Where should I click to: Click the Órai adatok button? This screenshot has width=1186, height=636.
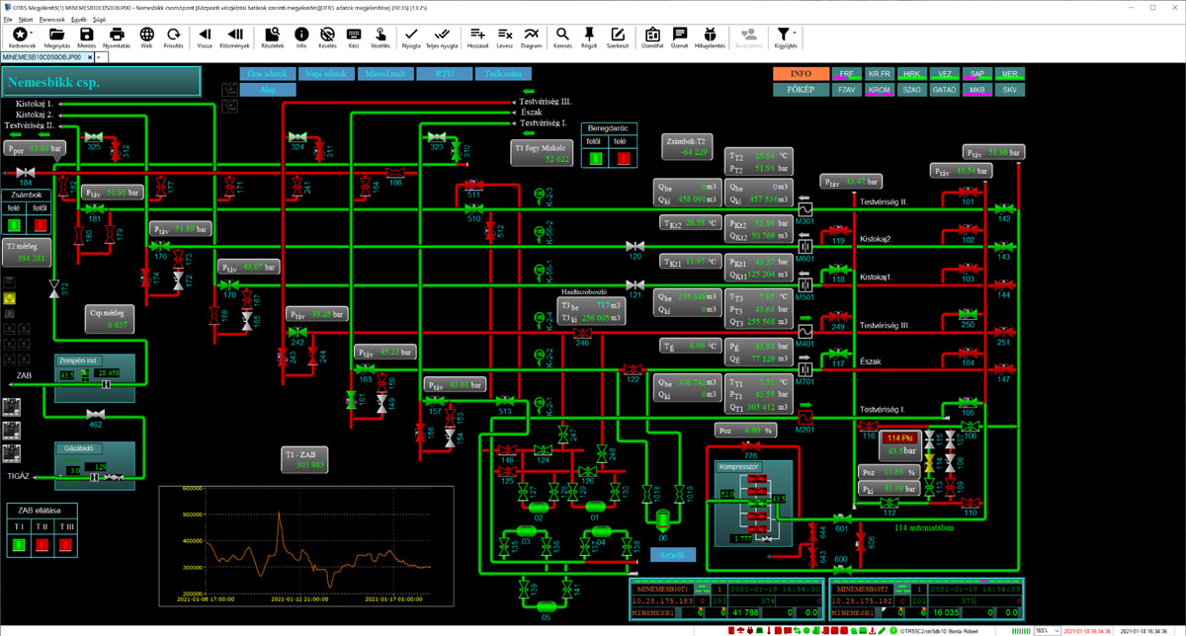pos(269,74)
